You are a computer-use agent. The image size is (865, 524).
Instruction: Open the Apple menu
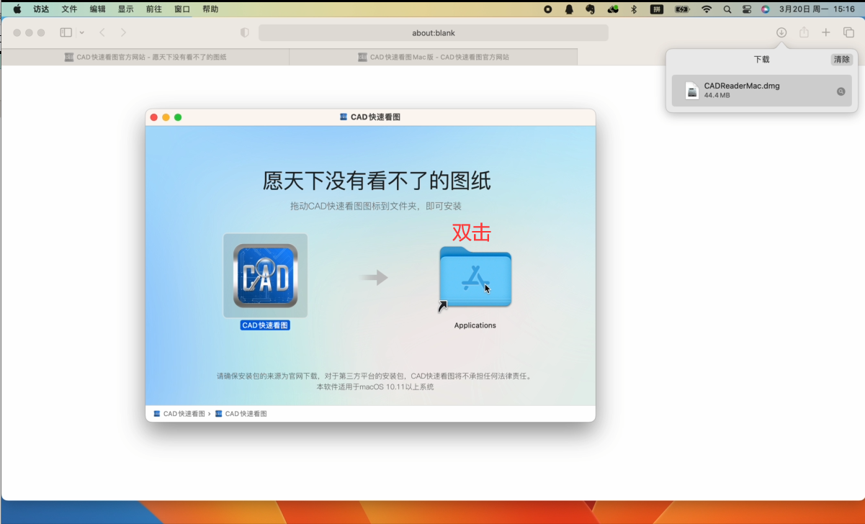pyautogui.click(x=17, y=9)
